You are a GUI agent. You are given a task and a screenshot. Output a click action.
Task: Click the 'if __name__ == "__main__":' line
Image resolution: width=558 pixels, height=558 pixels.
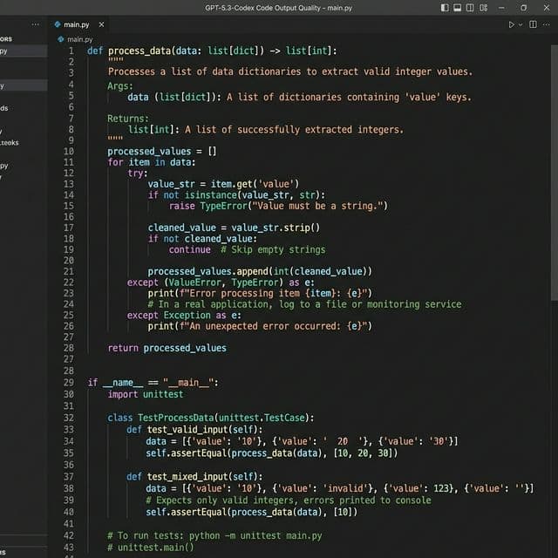(153, 383)
